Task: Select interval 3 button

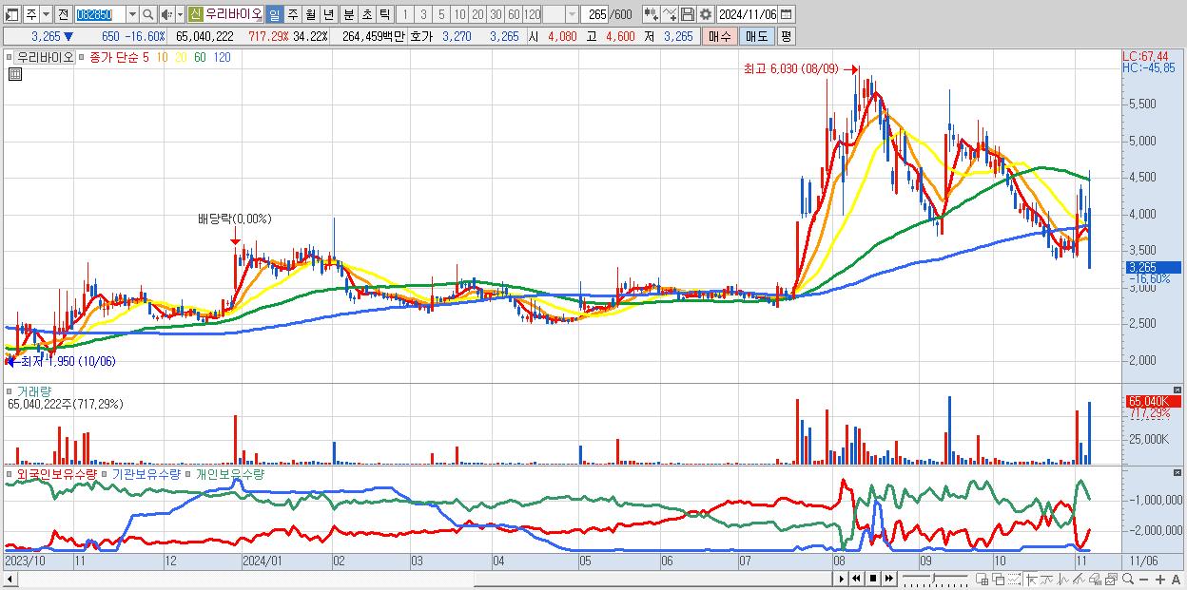Action: point(423,15)
